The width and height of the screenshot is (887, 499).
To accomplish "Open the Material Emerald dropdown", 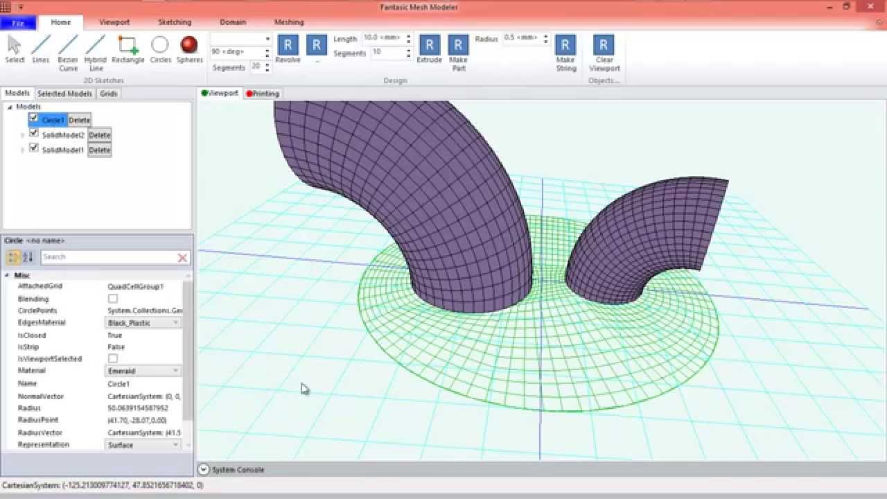I will [143, 371].
